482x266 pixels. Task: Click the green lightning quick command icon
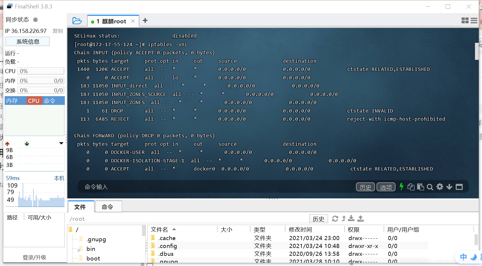(x=401, y=187)
